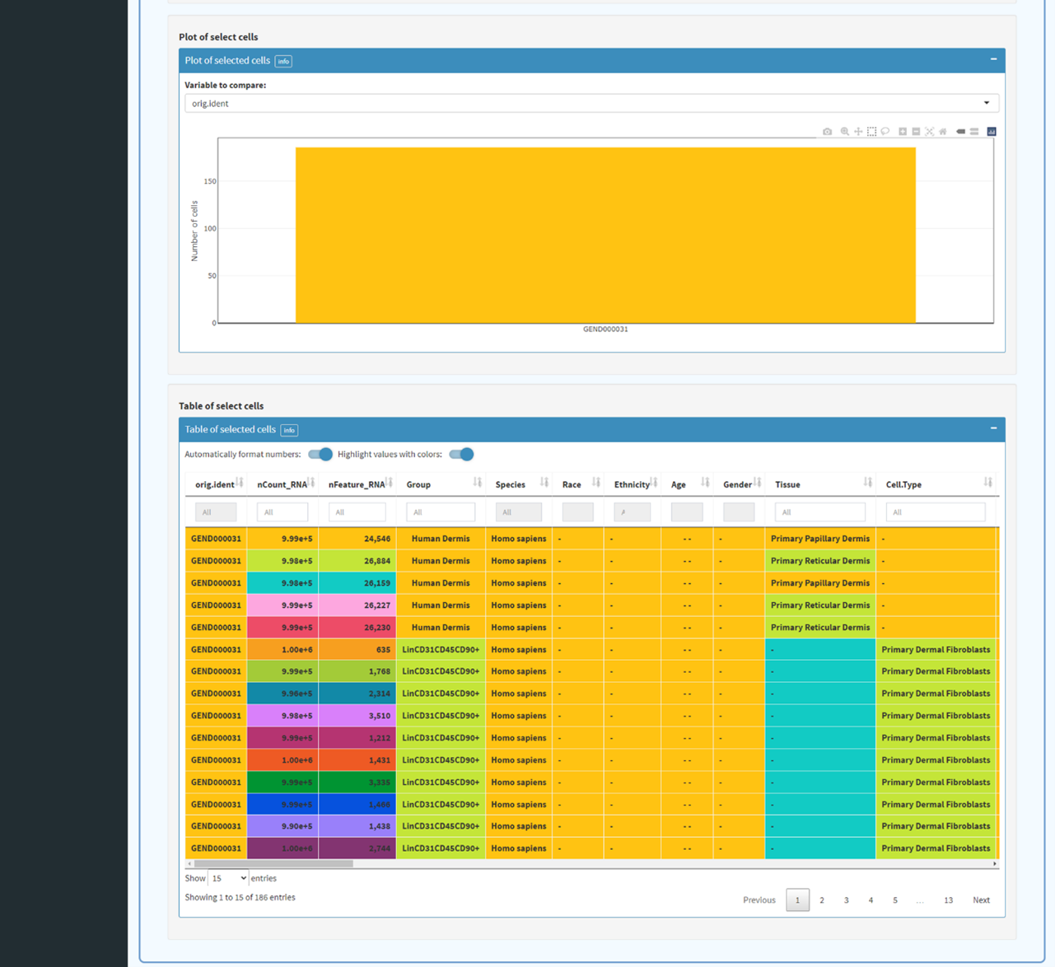The height and width of the screenshot is (967, 1055).
Task: Download plot as PNG camera icon
Action: coord(828,132)
